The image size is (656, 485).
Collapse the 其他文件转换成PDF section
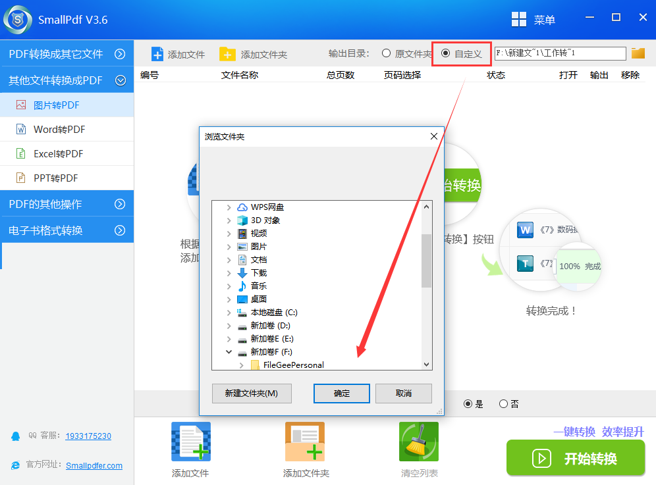120,80
